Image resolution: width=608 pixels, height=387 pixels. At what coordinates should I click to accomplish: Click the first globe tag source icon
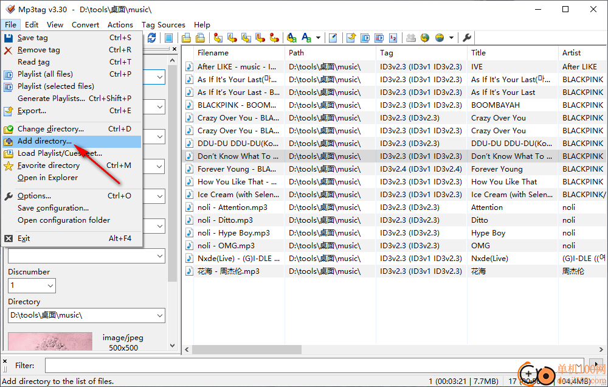pos(425,38)
